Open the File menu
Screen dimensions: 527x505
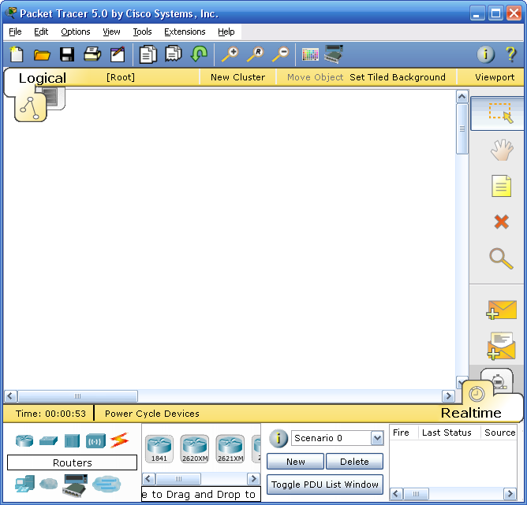(15, 32)
